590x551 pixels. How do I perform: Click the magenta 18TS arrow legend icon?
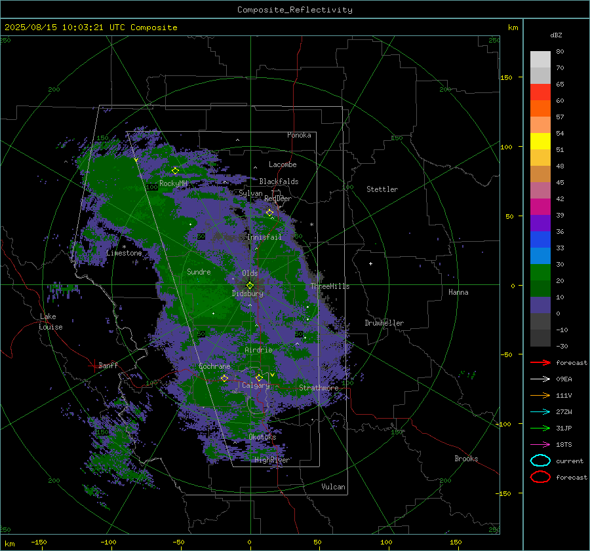coord(540,444)
